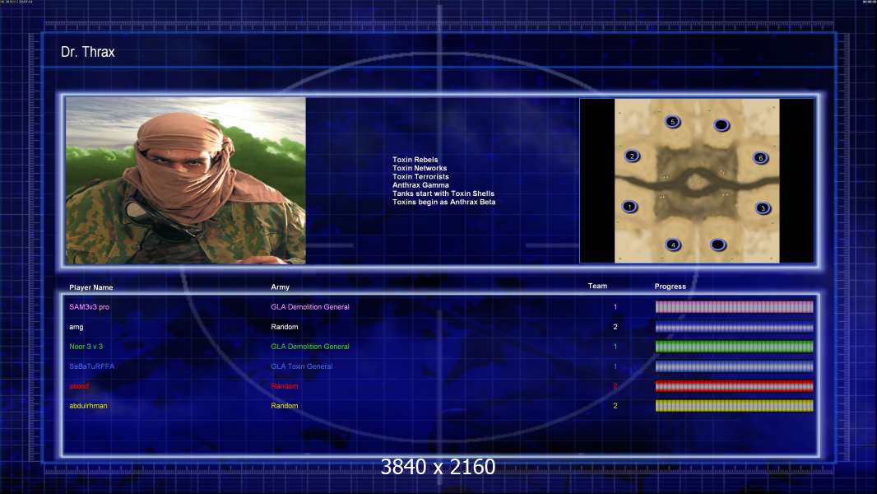Click Noor 3 v 3's green progress bar

click(x=735, y=347)
